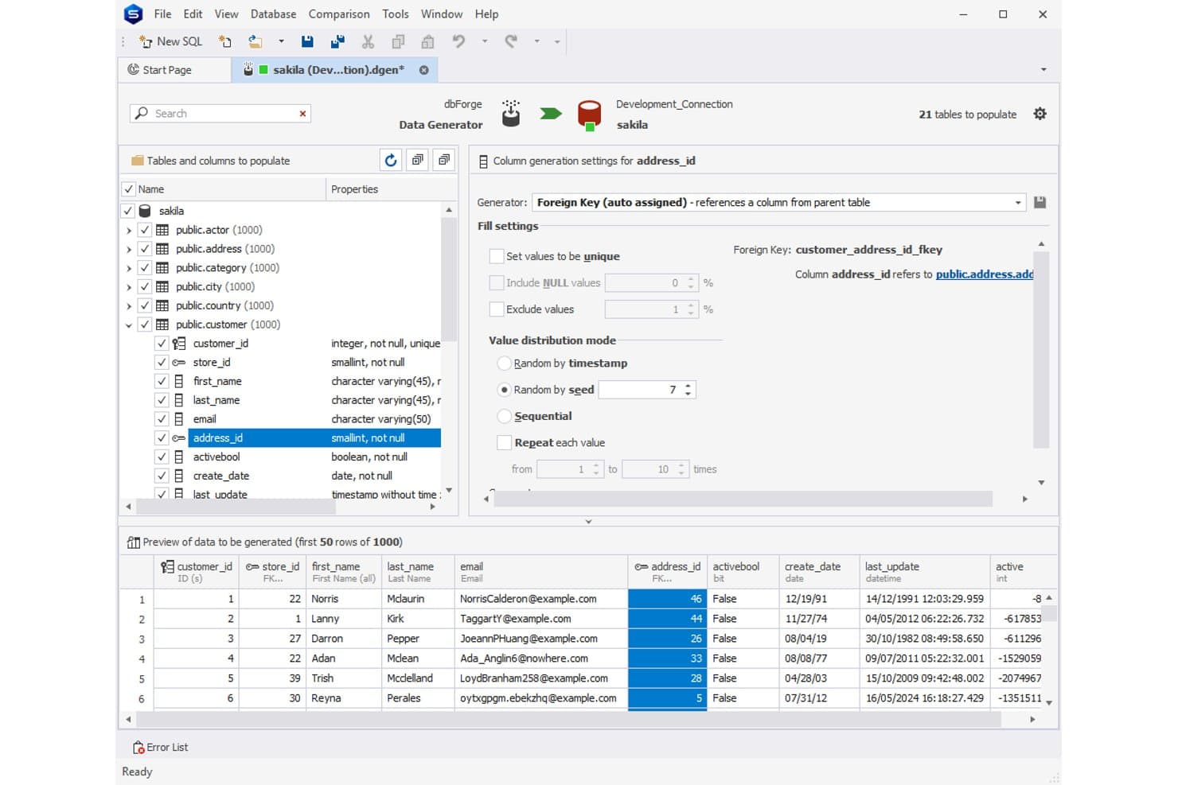Open the Comparison menu

[339, 14]
